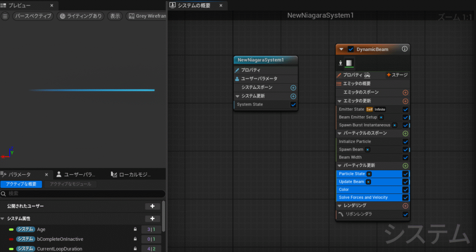Screen dimensions: 476x252
Task: Click the Beam Emitter Setup scratch icon
Action: (x=381, y=117)
